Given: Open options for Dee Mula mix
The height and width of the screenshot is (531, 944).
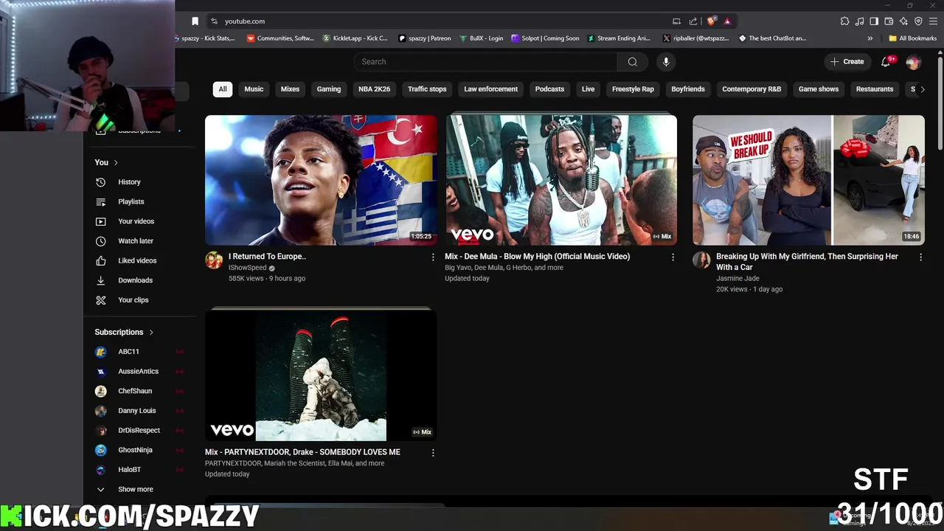Looking at the screenshot, I should pos(673,257).
